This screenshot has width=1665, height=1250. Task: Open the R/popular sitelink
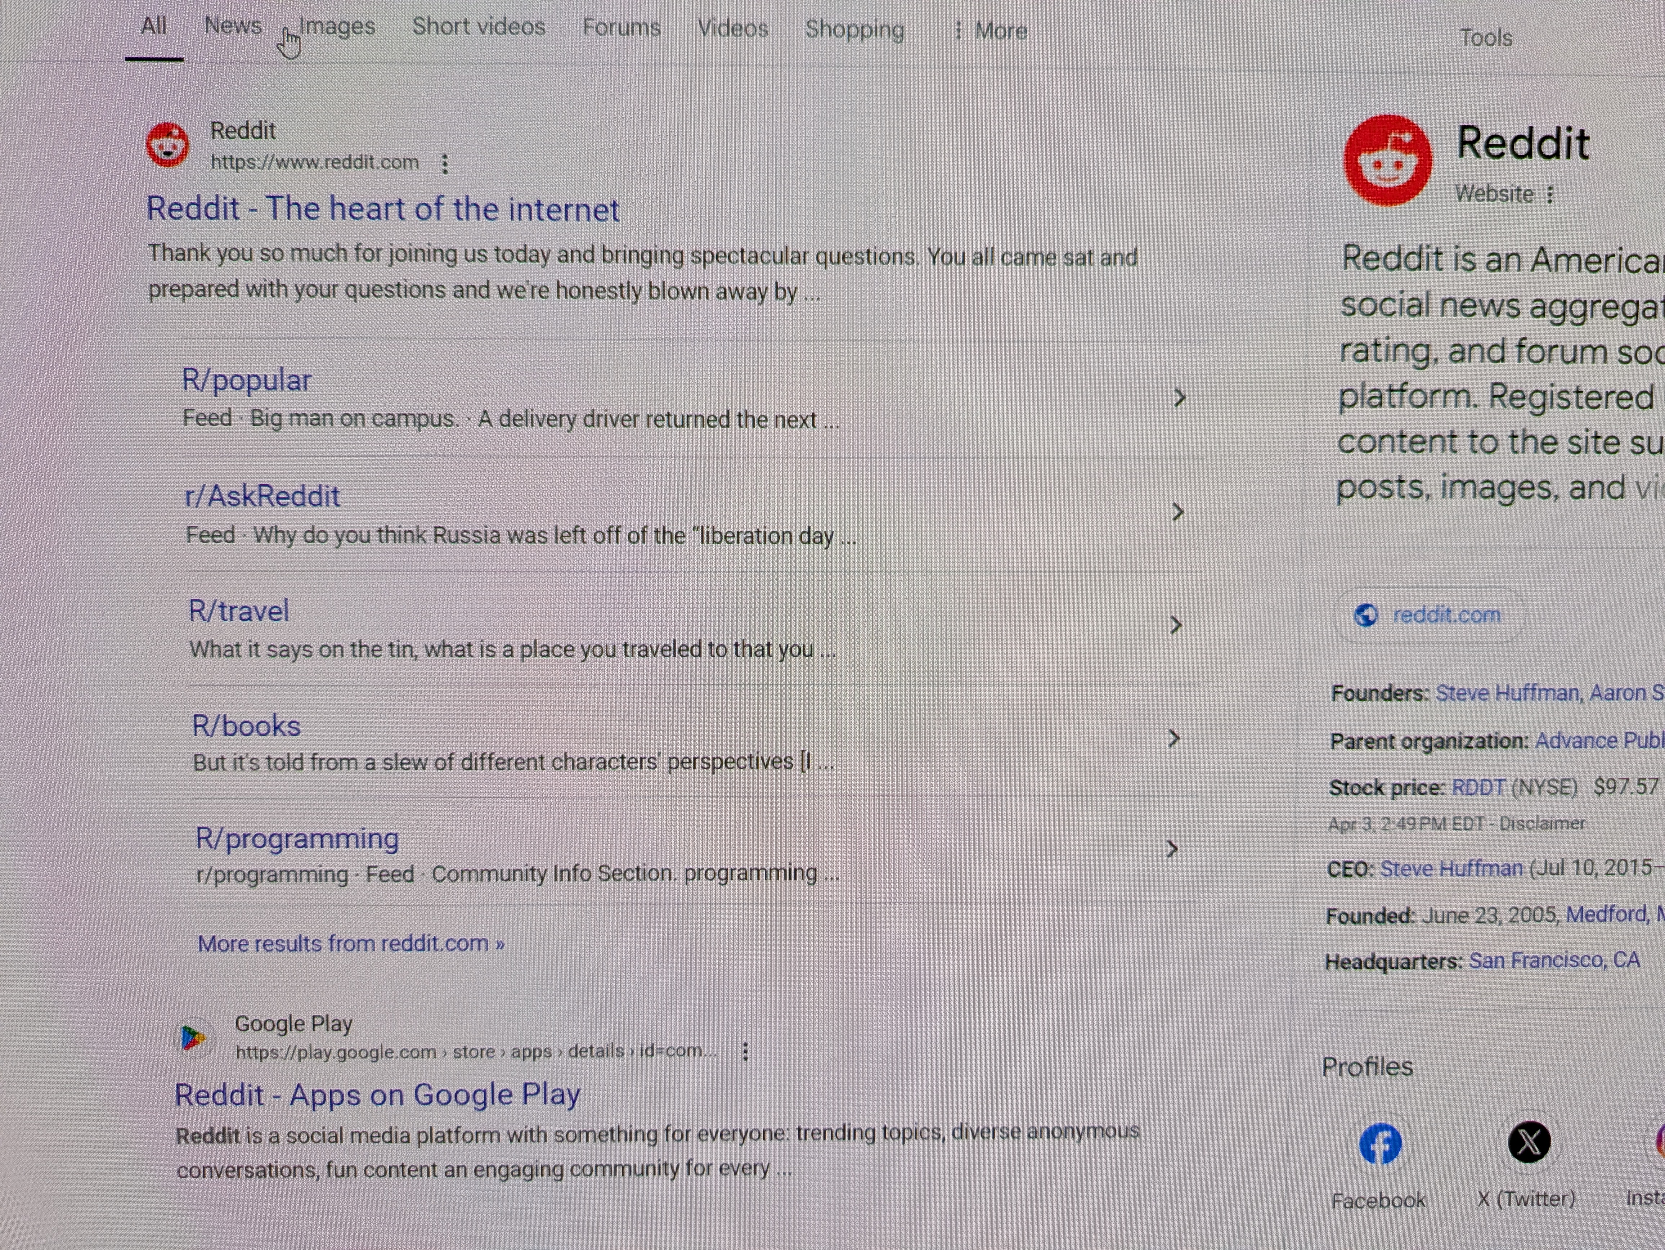(247, 380)
